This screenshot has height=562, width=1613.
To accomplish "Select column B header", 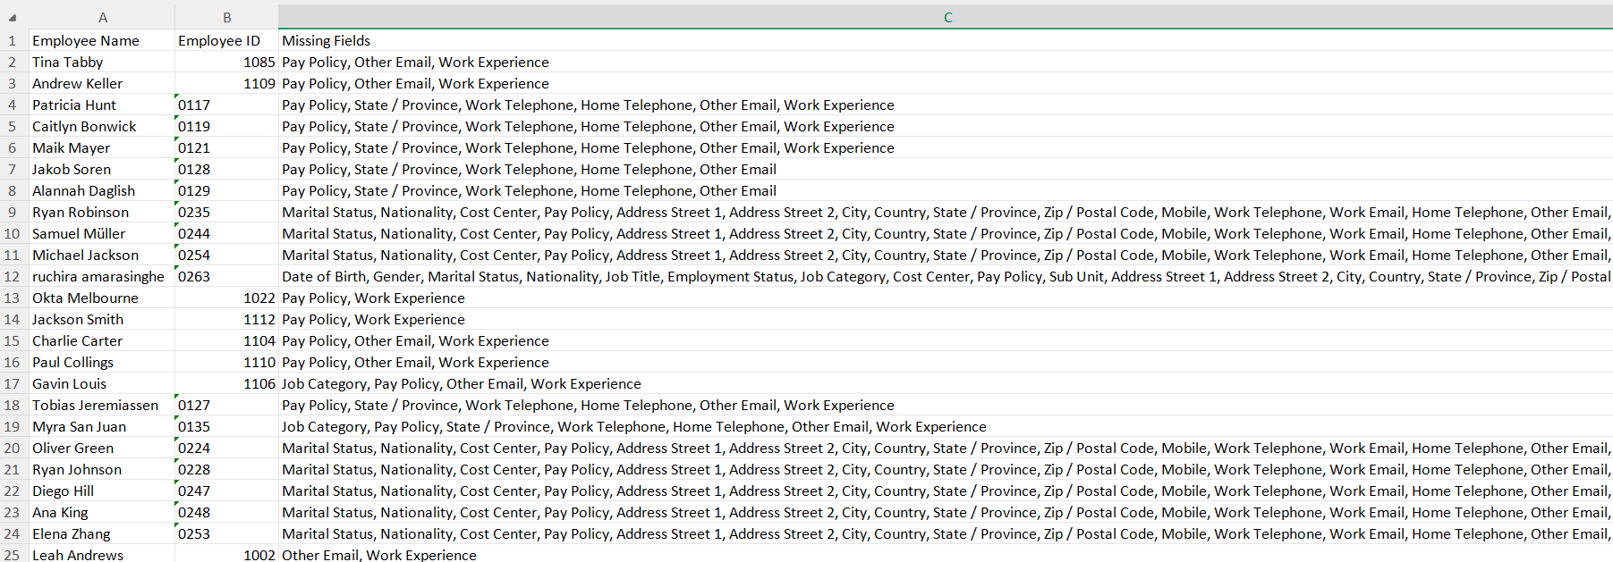I will pyautogui.click(x=226, y=17).
